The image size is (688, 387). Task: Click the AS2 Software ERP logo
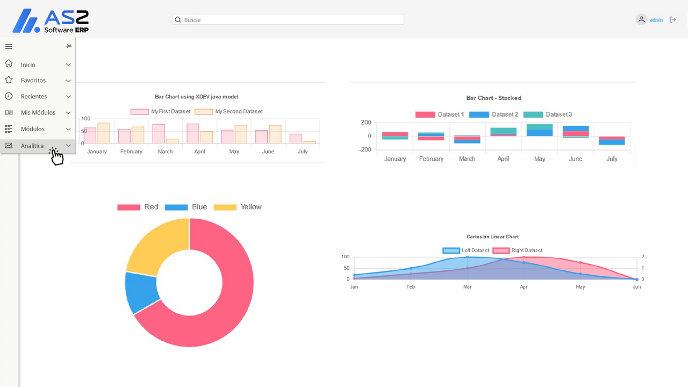(51, 21)
